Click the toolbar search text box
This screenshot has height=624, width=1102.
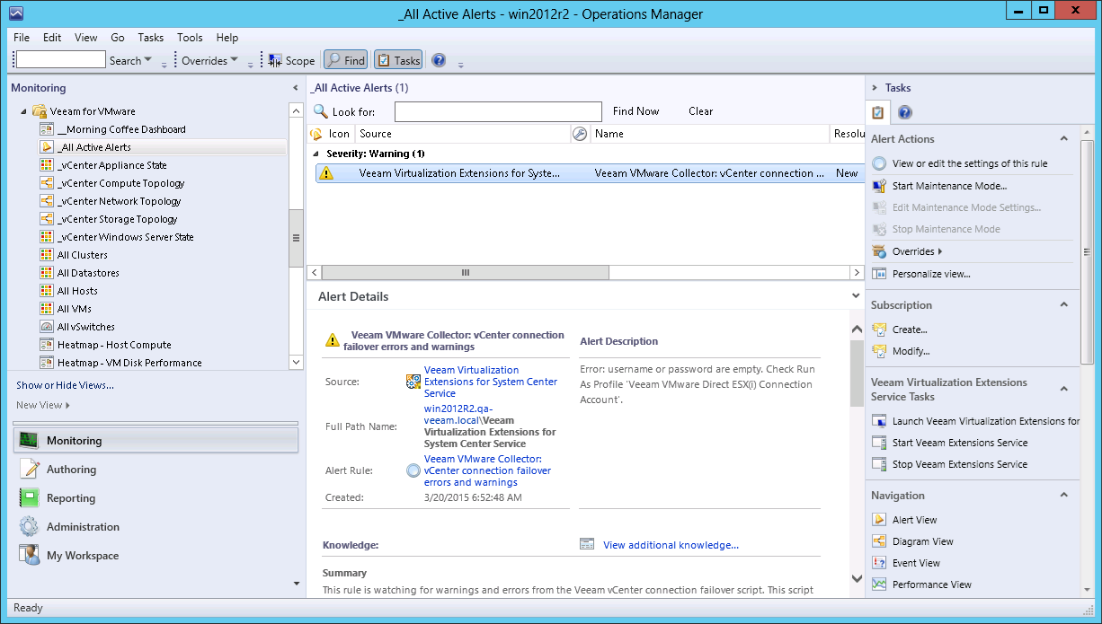coord(61,60)
